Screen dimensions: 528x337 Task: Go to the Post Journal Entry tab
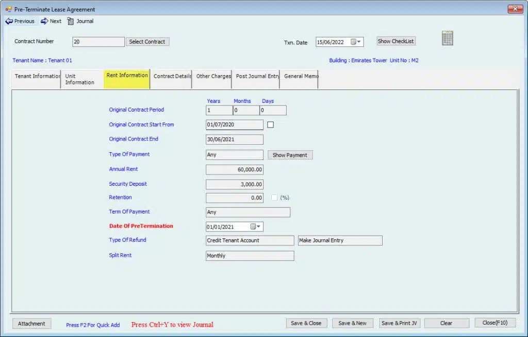point(257,76)
